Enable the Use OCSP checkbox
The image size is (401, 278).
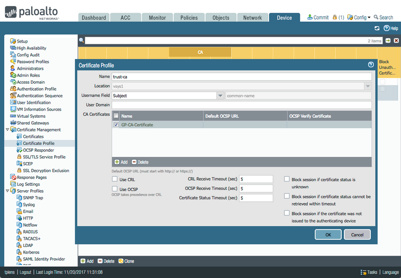(x=115, y=189)
